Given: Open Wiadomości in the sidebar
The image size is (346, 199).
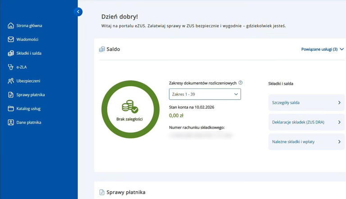Looking at the screenshot, I should [x=27, y=40].
